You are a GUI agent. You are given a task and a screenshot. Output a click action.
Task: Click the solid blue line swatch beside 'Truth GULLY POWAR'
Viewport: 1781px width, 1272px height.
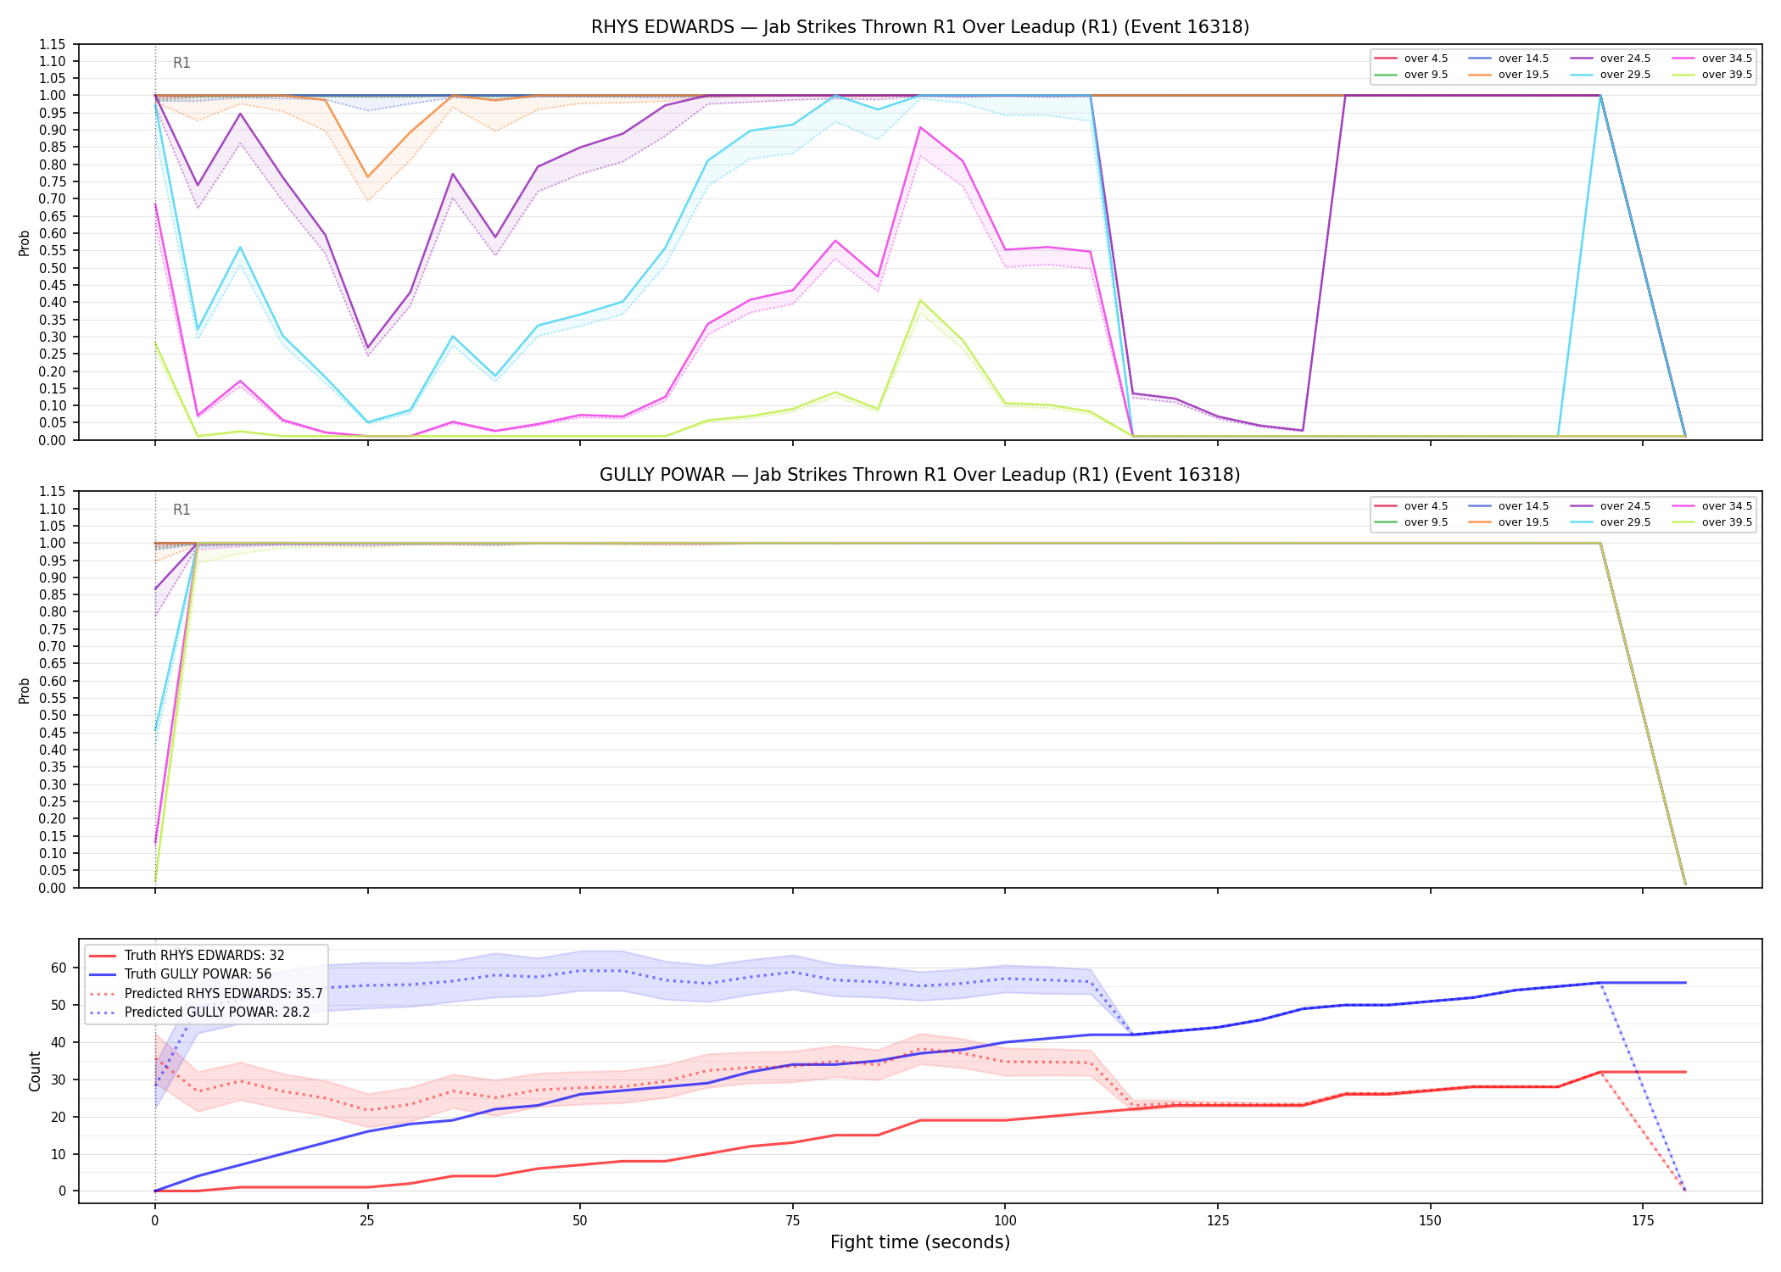(x=103, y=974)
